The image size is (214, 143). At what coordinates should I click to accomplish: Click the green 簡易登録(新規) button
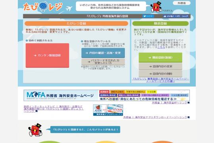tap(160, 58)
